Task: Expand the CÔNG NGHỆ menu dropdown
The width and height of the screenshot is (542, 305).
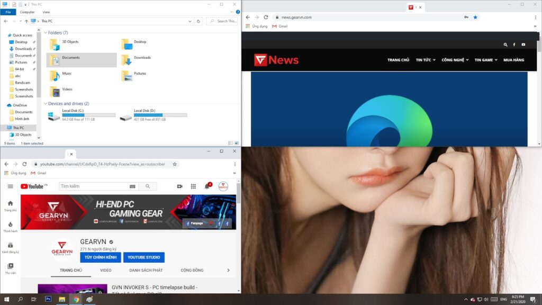Action: pos(467,60)
